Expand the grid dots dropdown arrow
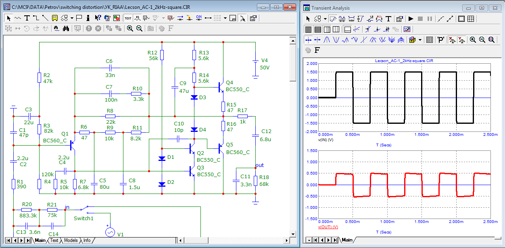This screenshot has width=505, height=248. (225, 18)
